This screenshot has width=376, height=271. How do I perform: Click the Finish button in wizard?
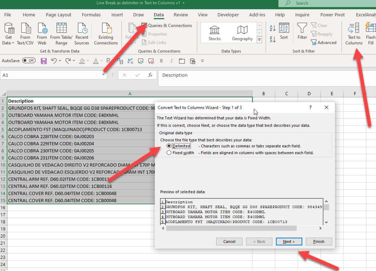(319, 241)
